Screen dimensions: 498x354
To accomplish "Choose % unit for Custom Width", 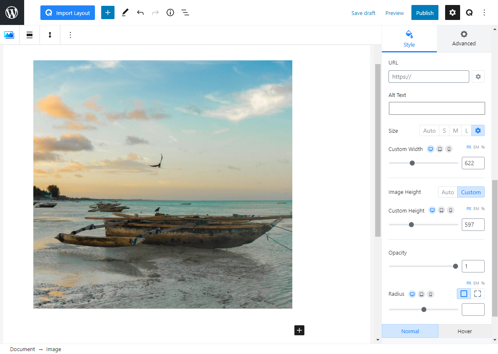I will pyautogui.click(x=483, y=147).
